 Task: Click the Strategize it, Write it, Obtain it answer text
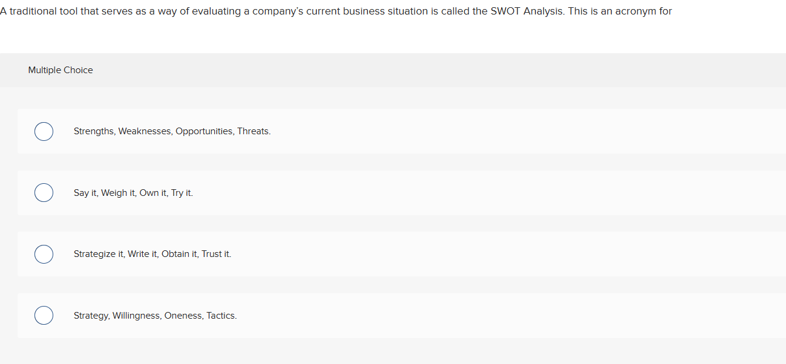(152, 254)
